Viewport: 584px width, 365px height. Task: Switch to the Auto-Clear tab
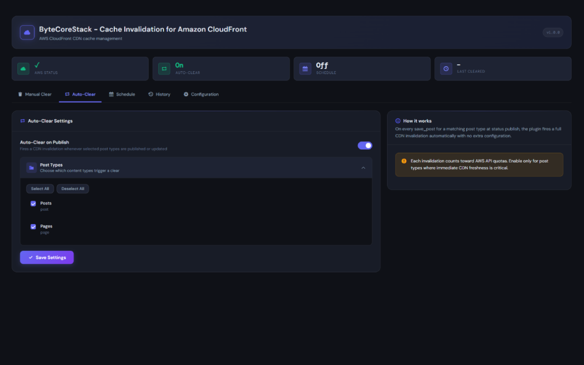80,94
